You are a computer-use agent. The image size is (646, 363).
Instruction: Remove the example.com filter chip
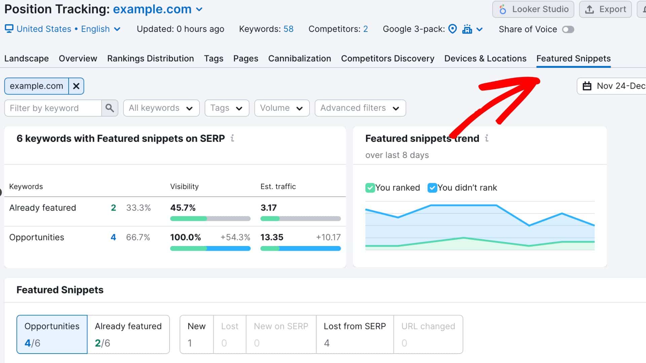76,86
